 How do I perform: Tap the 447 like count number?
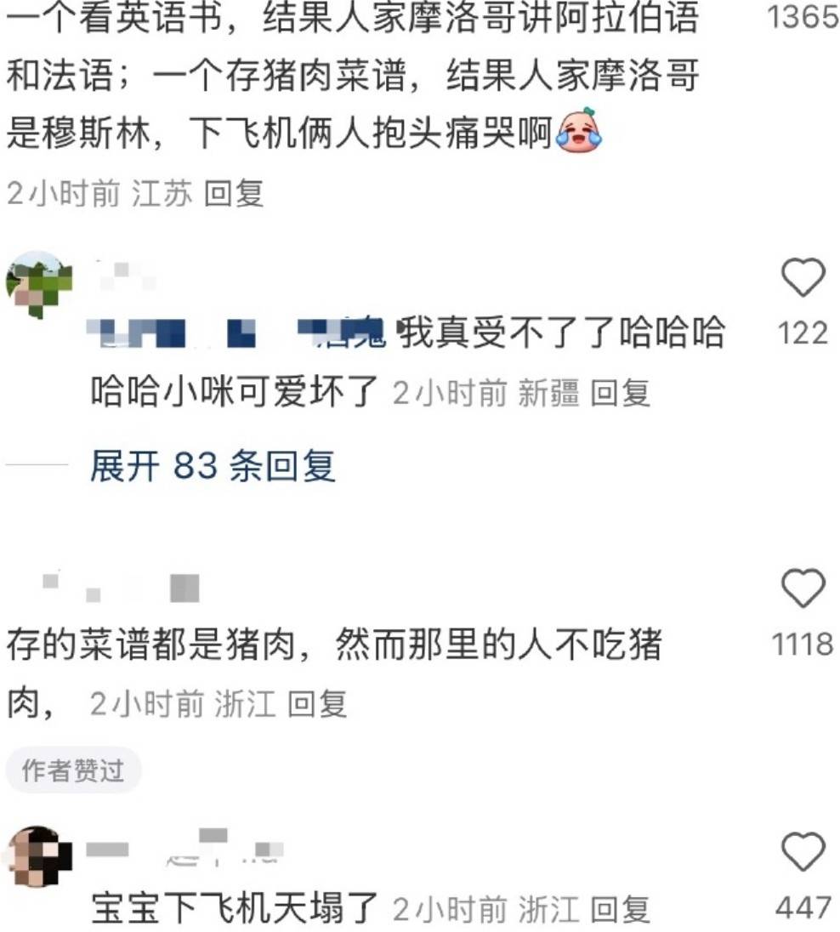tap(803, 907)
